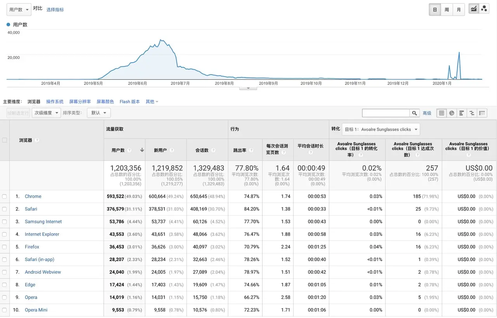Select the data table view icon
Screen dimensions: 497x318
pos(441,113)
